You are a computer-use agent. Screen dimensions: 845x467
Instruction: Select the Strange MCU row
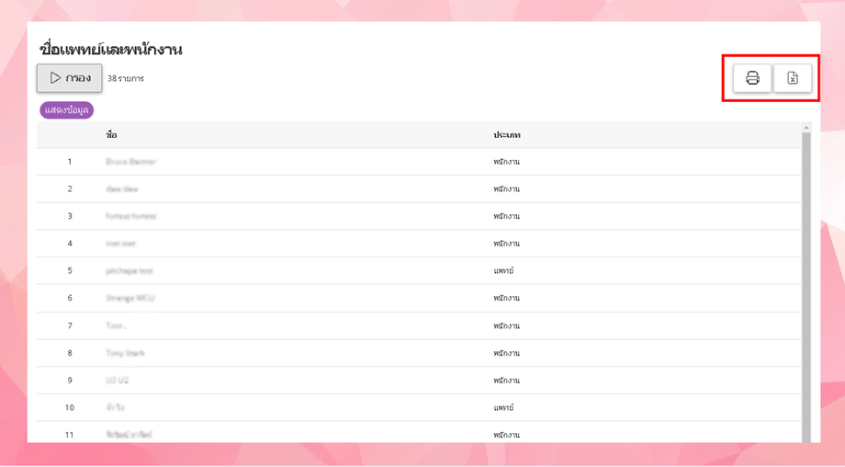click(131, 298)
